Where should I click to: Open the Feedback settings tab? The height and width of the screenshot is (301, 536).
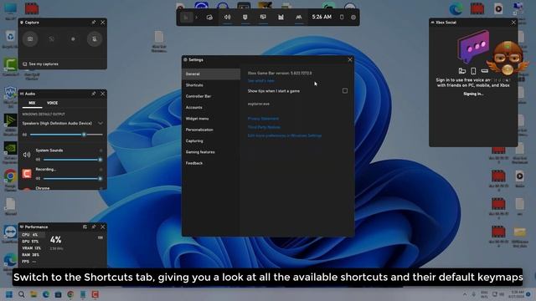coord(211,163)
